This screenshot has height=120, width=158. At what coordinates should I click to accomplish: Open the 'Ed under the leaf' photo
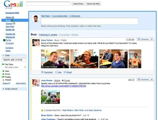point(55,59)
